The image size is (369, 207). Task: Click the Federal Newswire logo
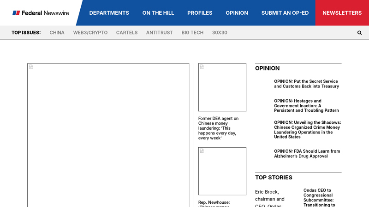(x=41, y=13)
